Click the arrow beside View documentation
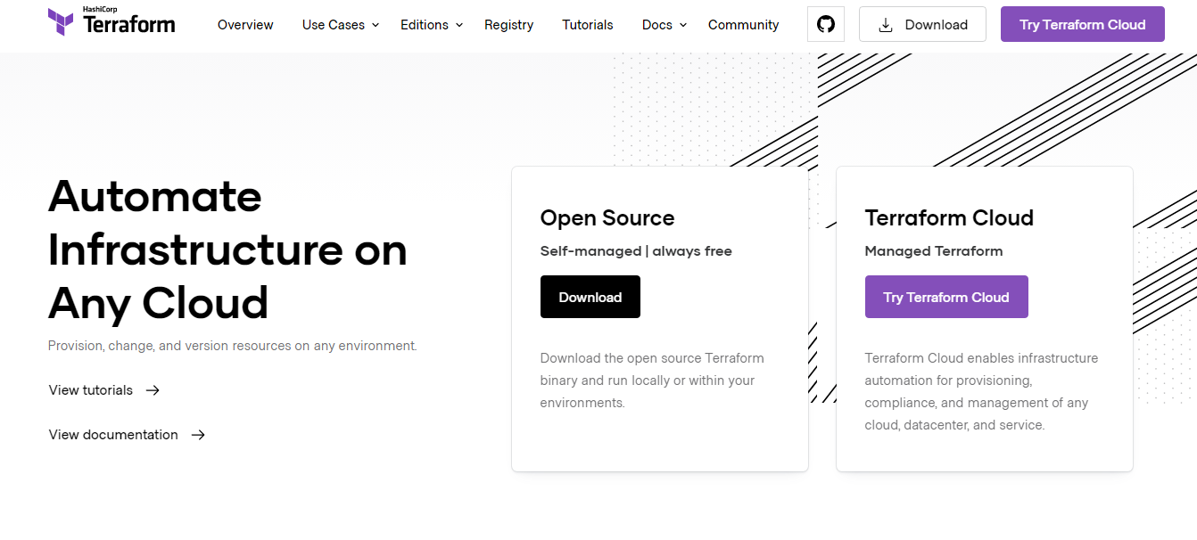The height and width of the screenshot is (540, 1197). (198, 435)
